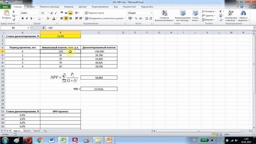Click Insert cells (Вставить) button
The height and width of the screenshot is (144, 256).
click(x=209, y=12)
